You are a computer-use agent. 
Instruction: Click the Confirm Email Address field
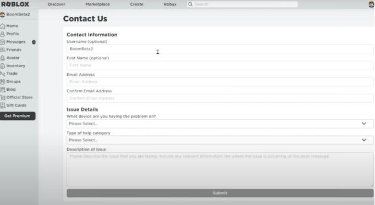click(x=220, y=98)
